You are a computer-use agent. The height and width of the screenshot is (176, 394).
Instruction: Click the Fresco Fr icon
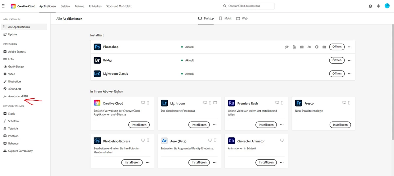coord(298,103)
